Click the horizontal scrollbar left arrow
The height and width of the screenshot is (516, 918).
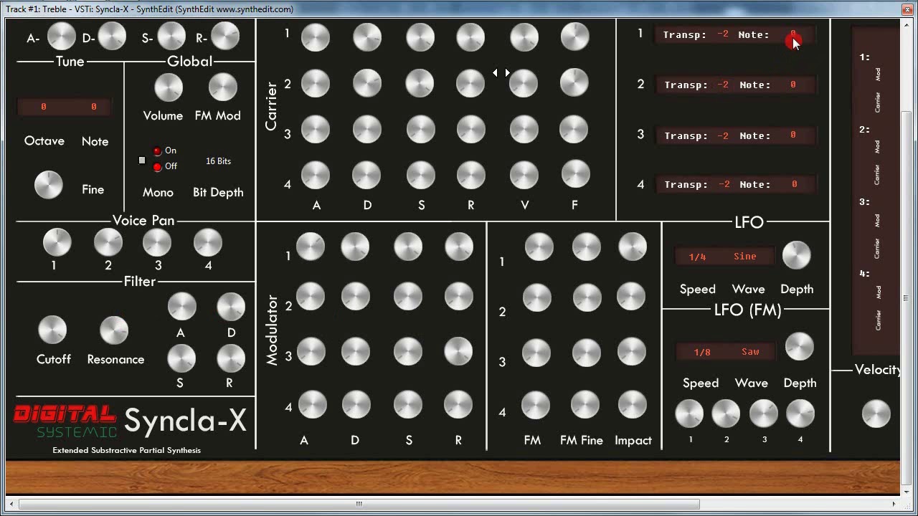point(11,505)
